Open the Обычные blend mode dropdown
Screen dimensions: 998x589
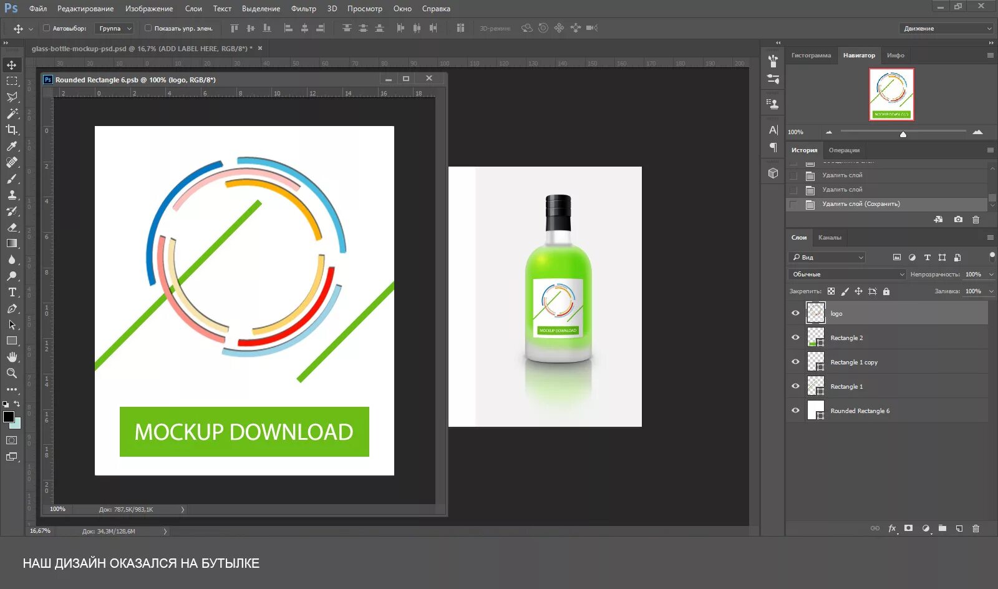(847, 275)
